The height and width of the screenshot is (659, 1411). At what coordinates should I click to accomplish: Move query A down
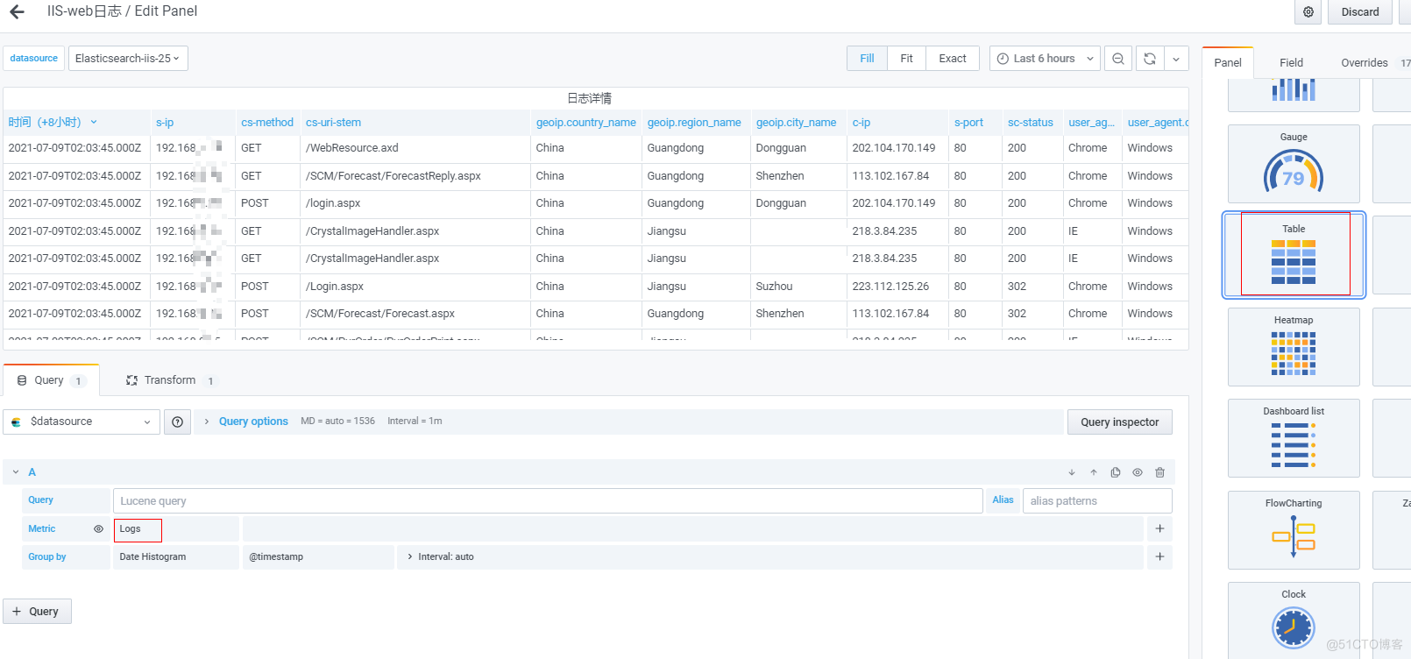point(1072,472)
